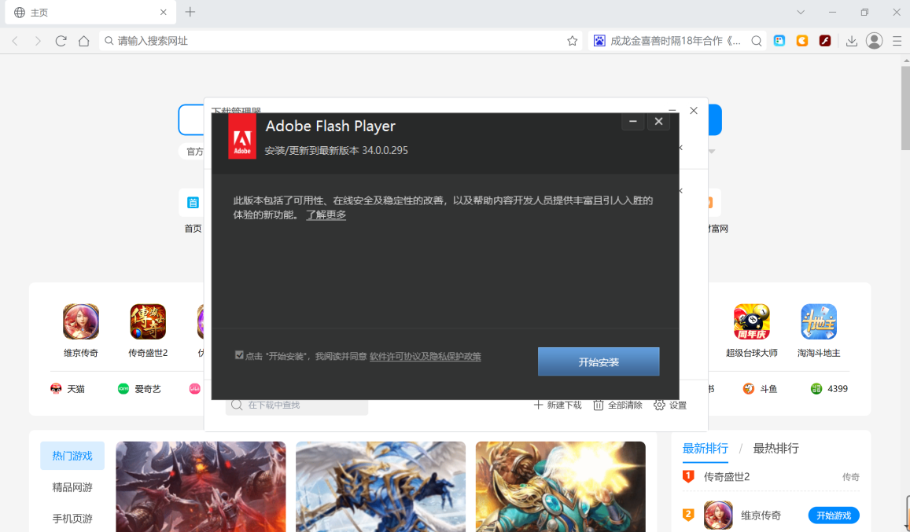910x532 pixels.
Task: Open the blue armored warrior banner thumbnail
Action: pos(381,486)
